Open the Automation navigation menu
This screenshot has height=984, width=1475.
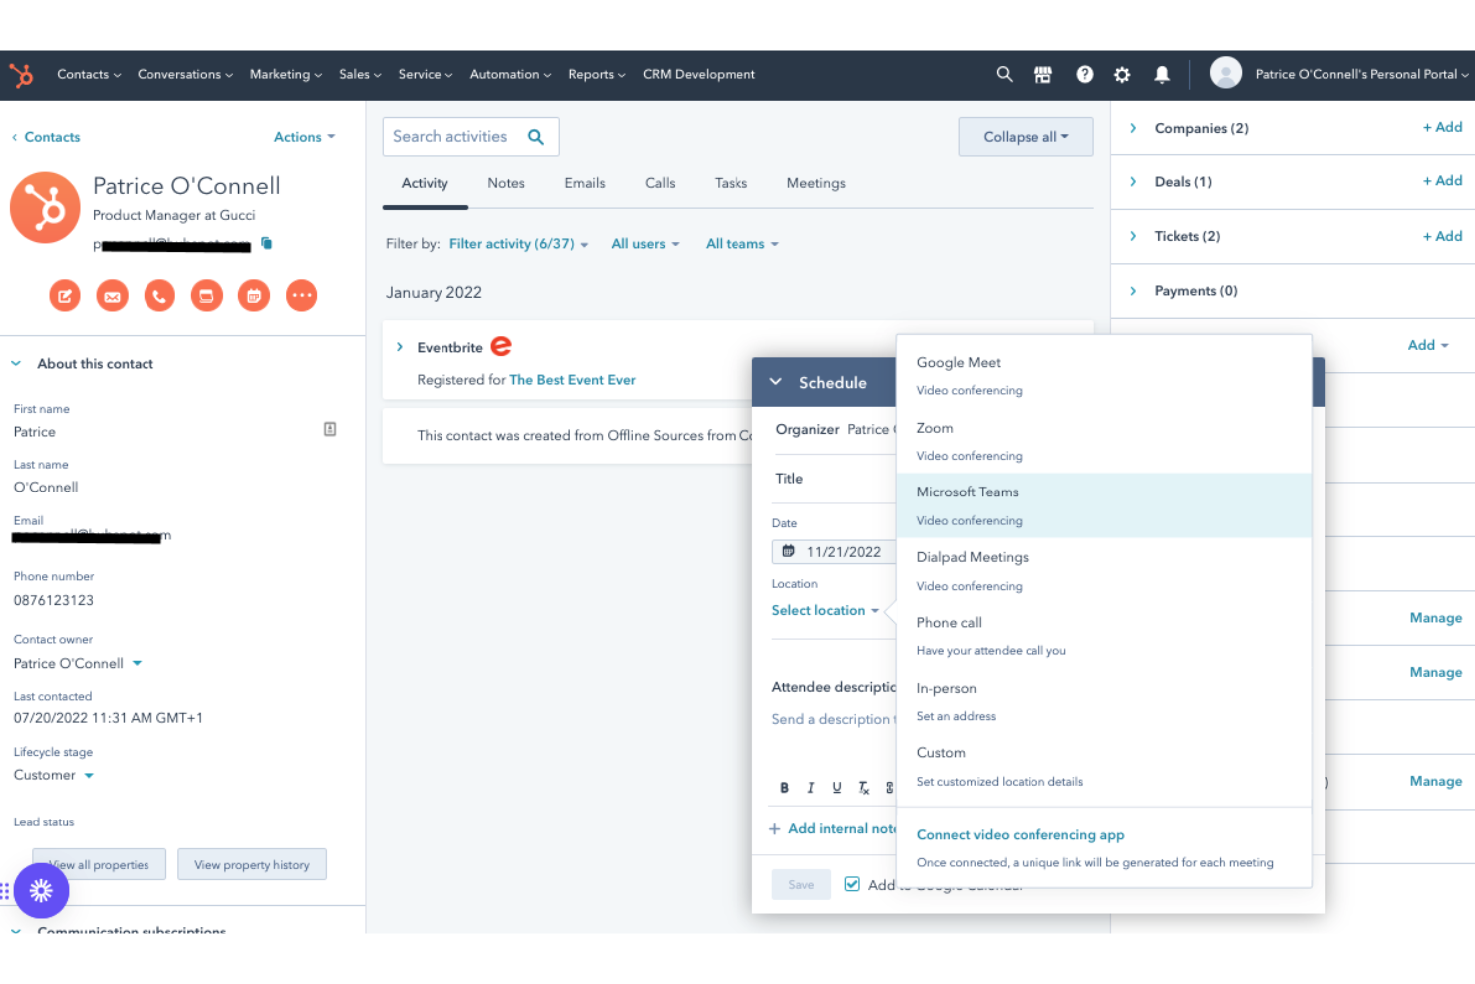pos(510,74)
